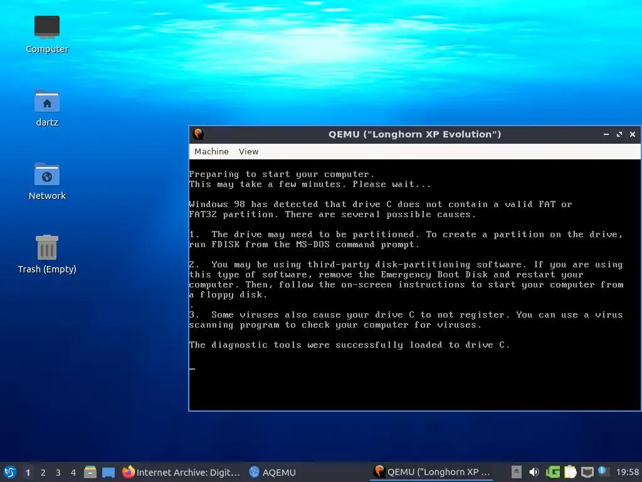
Task: Open the update notifier tray icon
Action: [603, 471]
